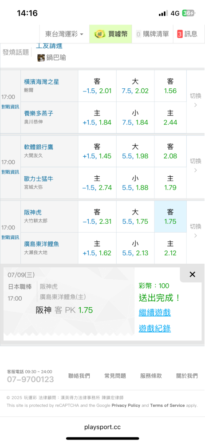
Task: Close the bet confirmation slip
Action: (x=192, y=274)
